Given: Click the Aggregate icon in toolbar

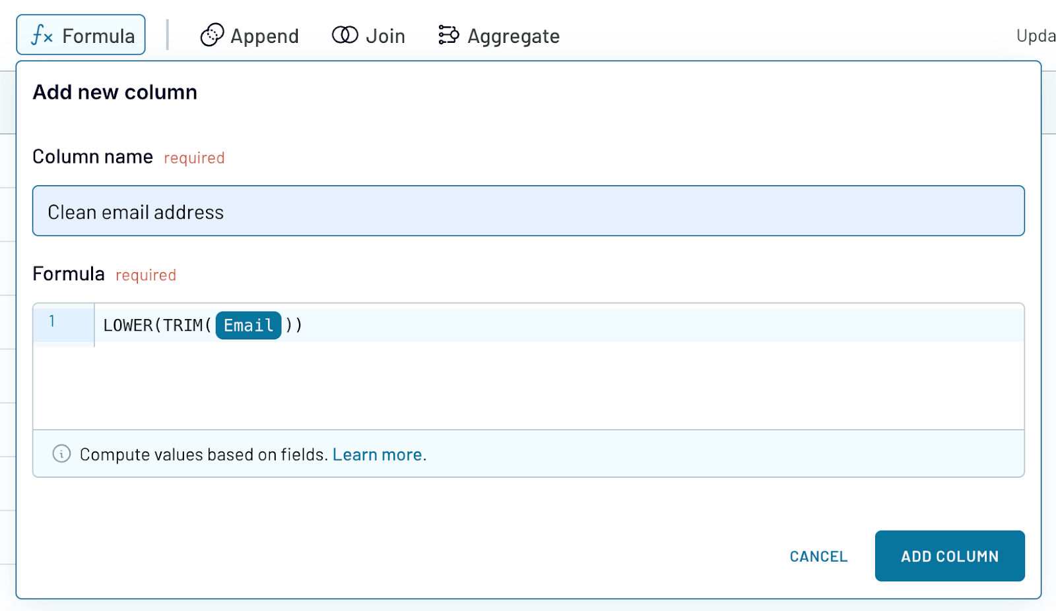Looking at the screenshot, I should tap(448, 35).
